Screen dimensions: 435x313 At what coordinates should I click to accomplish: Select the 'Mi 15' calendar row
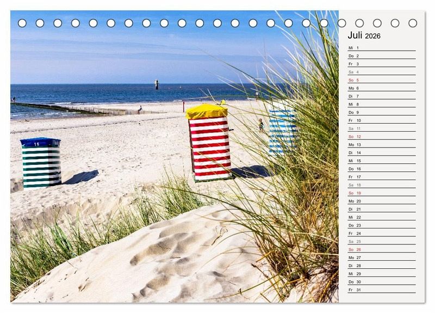pyautogui.click(x=382, y=161)
